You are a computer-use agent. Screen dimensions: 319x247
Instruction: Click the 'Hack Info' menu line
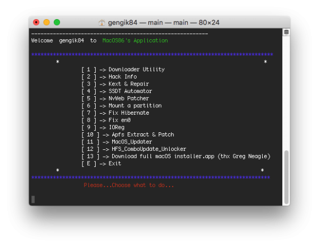point(109,77)
